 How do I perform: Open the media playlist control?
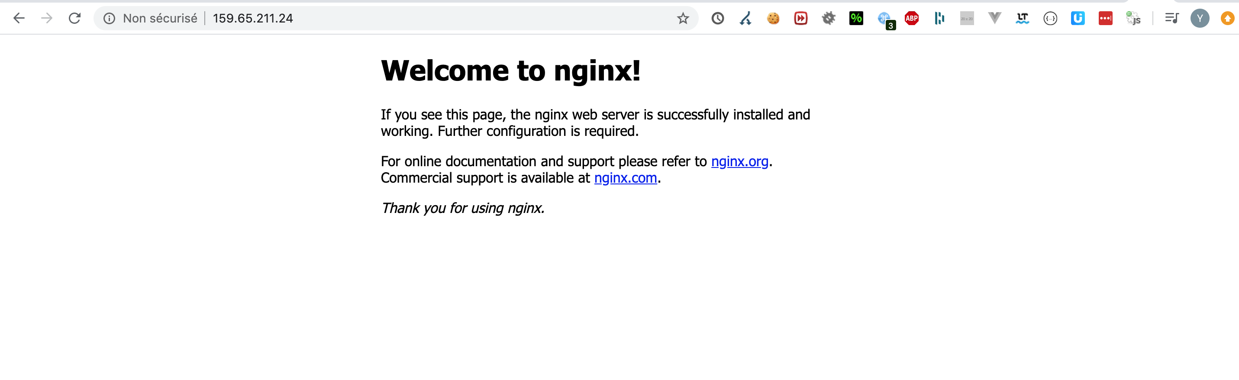pos(1171,18)
